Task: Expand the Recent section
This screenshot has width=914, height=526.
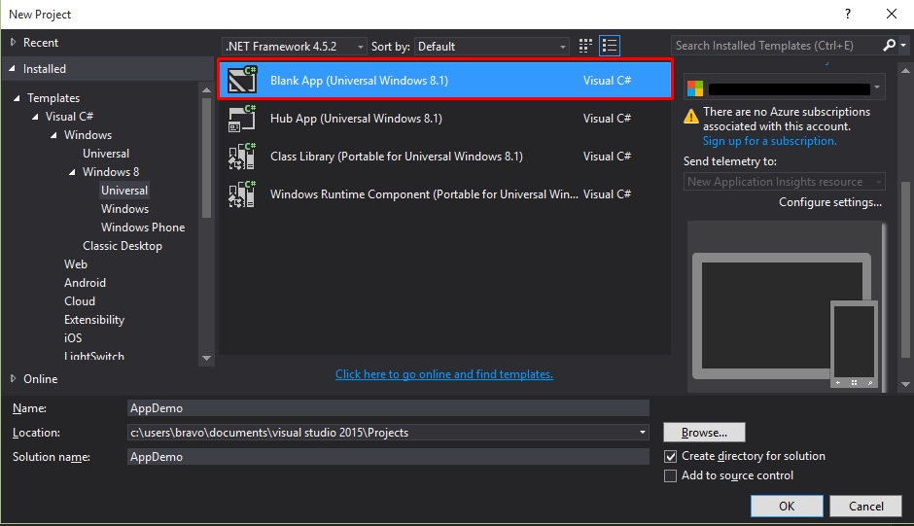Action: 13,42
